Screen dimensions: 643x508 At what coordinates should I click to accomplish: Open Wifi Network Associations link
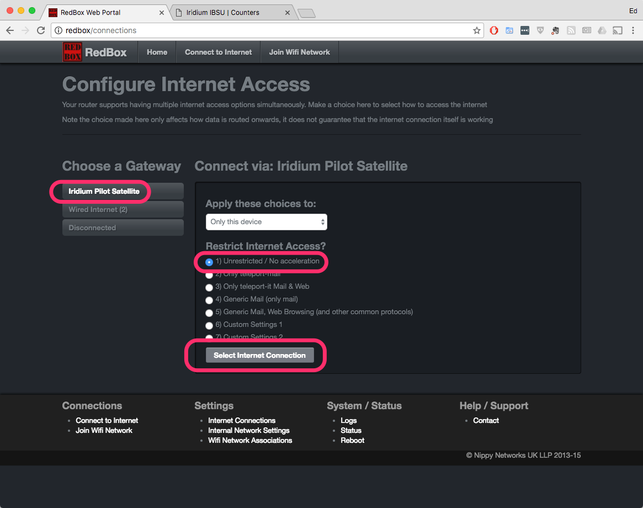coord(249,440)
